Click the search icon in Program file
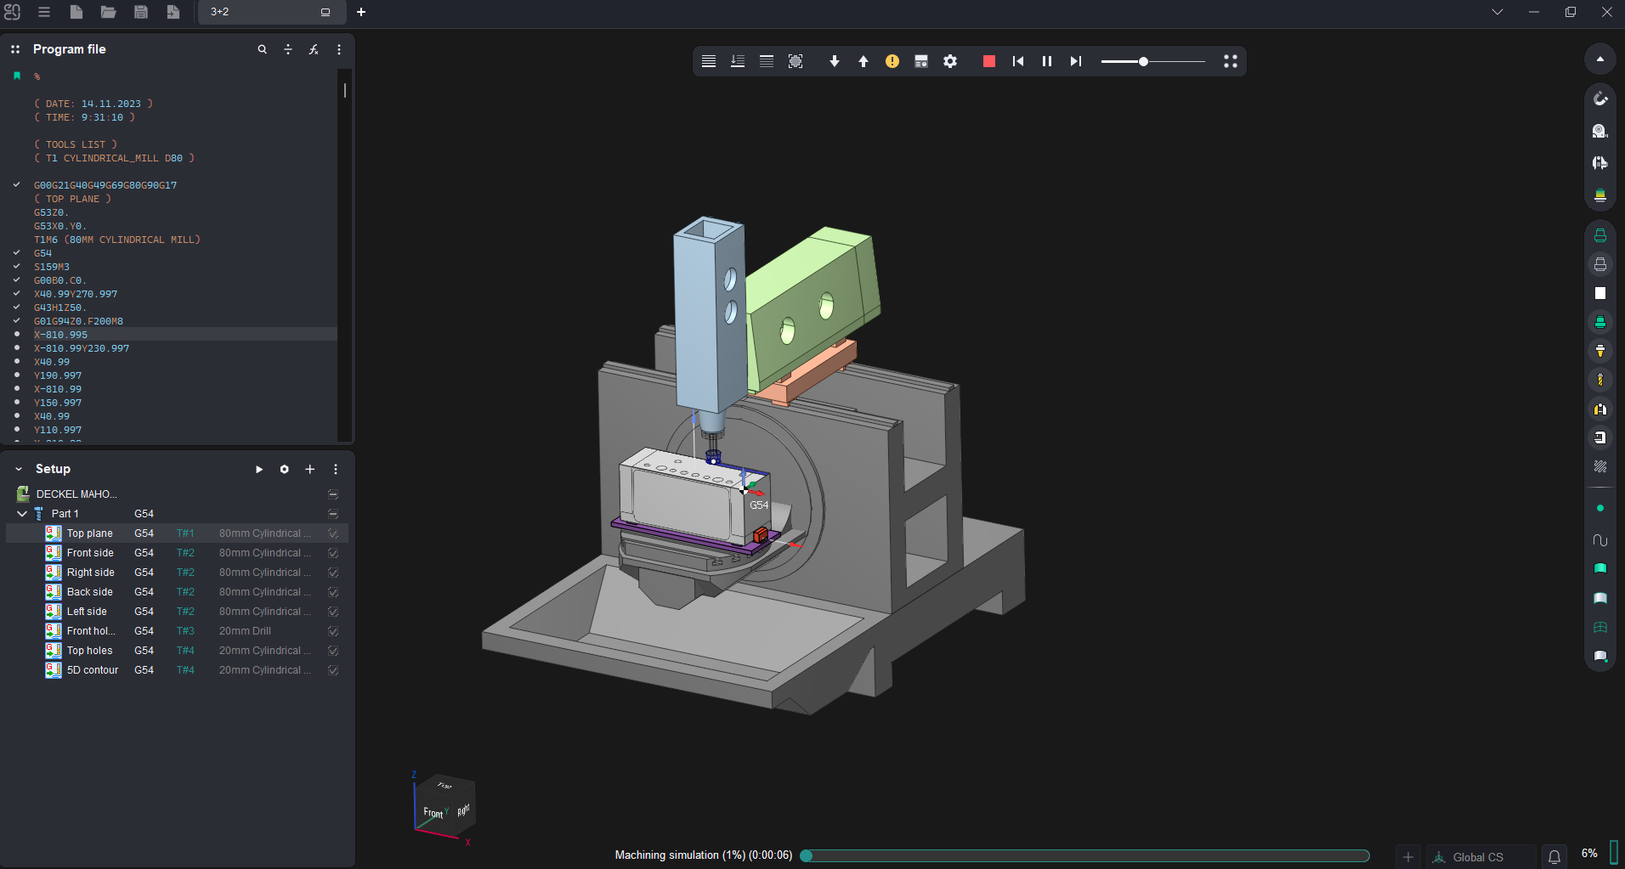 click(262, 49)
